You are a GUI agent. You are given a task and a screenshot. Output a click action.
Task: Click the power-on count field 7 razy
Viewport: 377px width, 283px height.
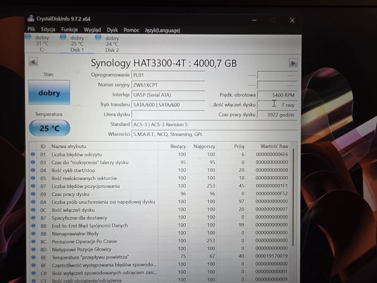tap(277, 105)
